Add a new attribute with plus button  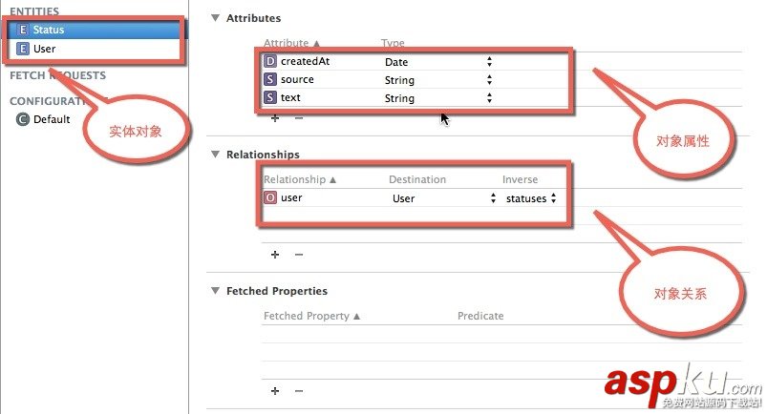[275, 118]
